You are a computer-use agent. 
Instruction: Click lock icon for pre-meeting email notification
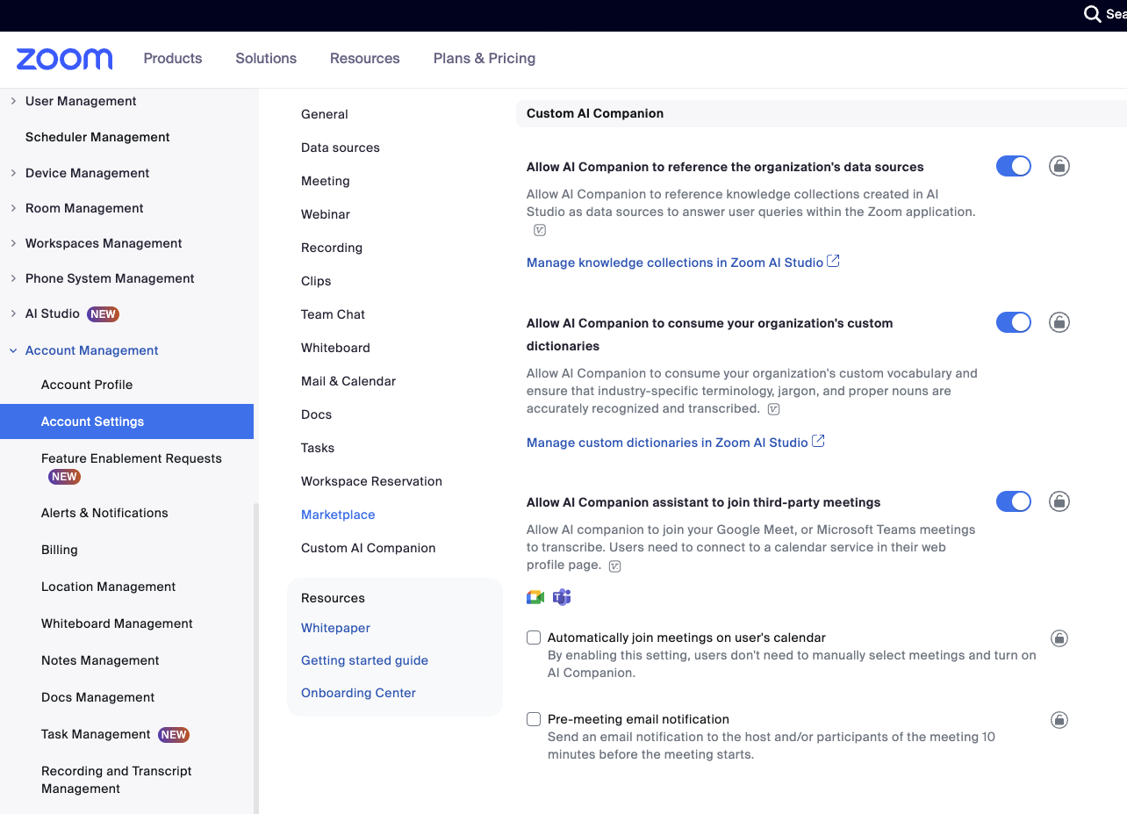(1059, 720)
